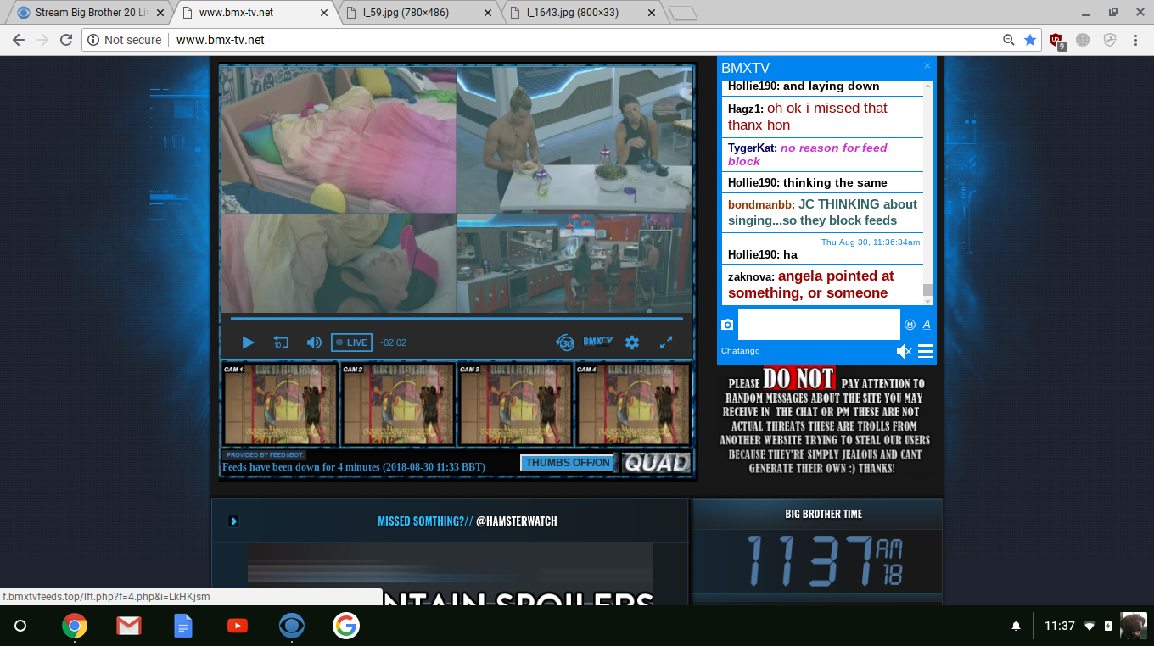Click the chat scrollbar down arrow
The image size is (1154, 646).
(x=928, y=300)
